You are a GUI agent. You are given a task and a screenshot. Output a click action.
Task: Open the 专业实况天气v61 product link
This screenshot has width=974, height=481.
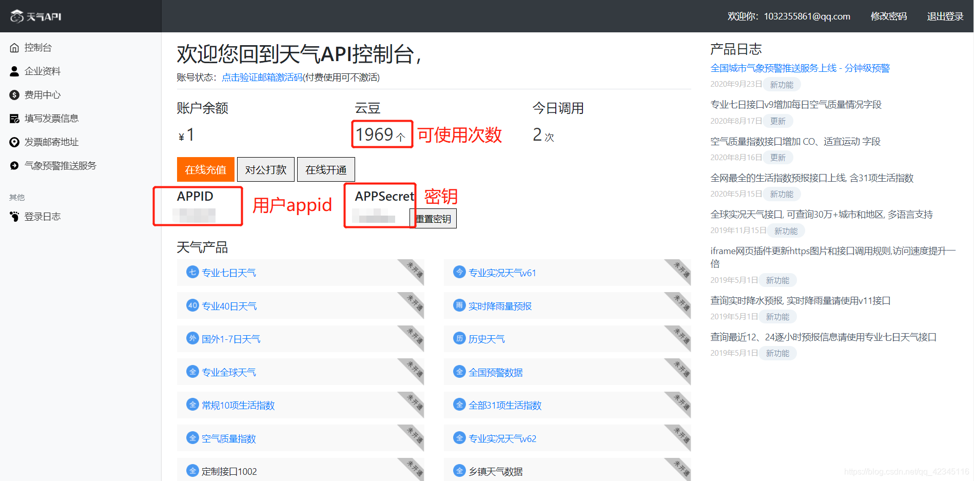coord(502,273)
